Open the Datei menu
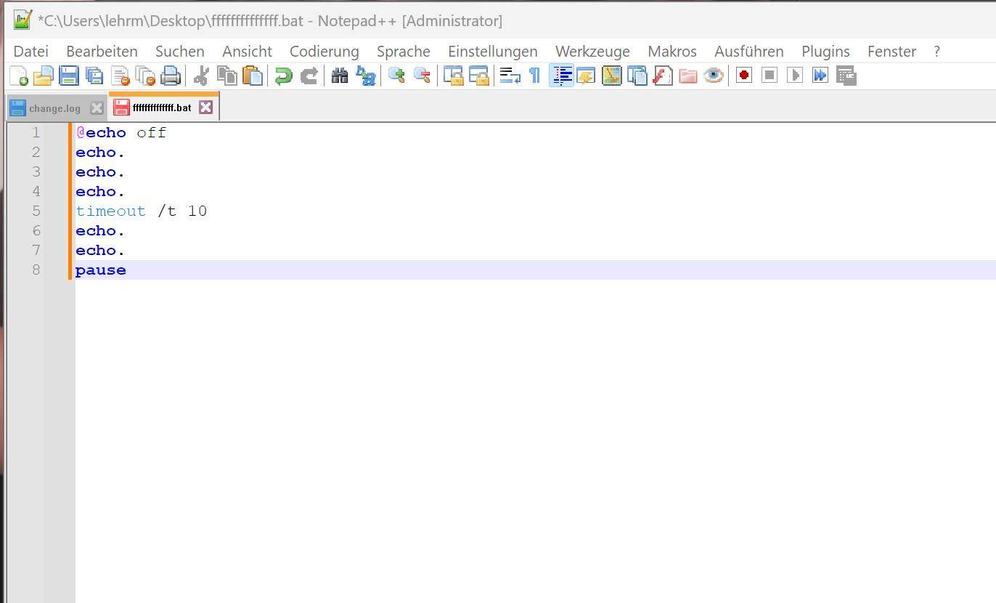Viewport: 996px width, 603px height. [31, 52]
